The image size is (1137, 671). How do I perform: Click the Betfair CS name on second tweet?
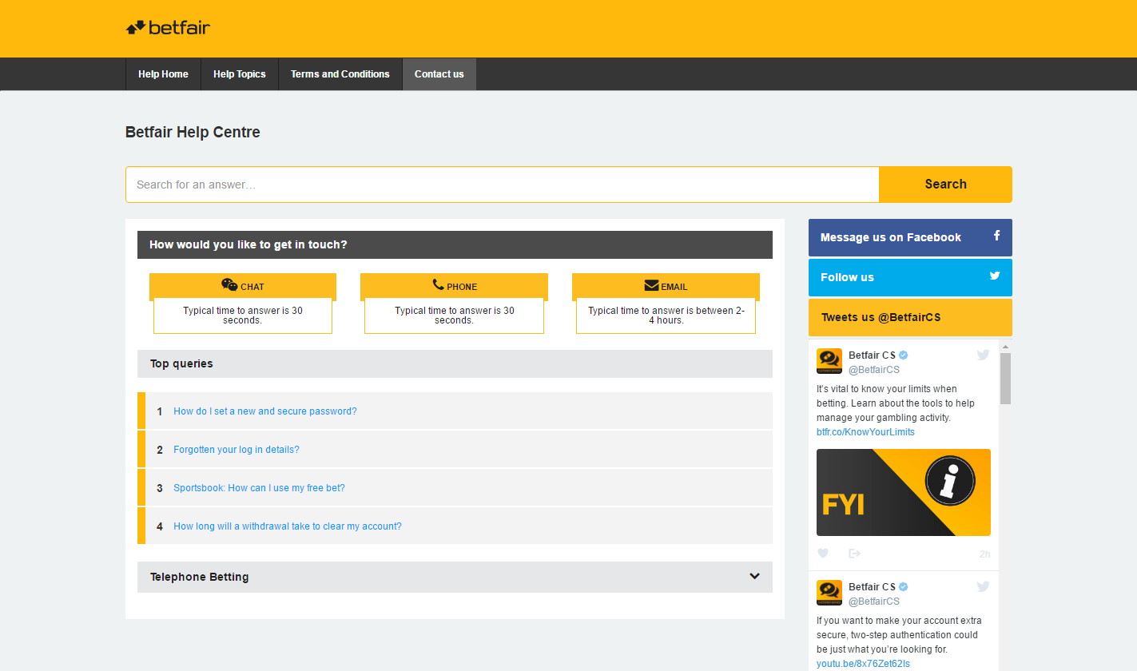872,587
